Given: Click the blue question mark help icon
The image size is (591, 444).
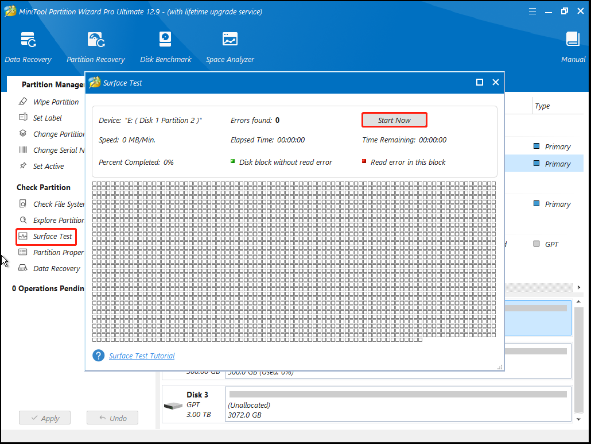Looking at the screenshot, I should 98,356.
